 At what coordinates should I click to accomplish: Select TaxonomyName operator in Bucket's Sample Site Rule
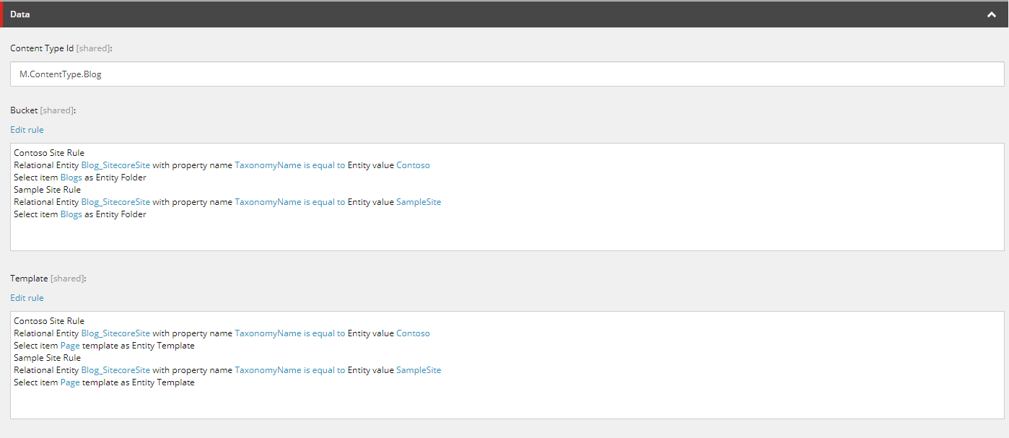click(289, 202)
